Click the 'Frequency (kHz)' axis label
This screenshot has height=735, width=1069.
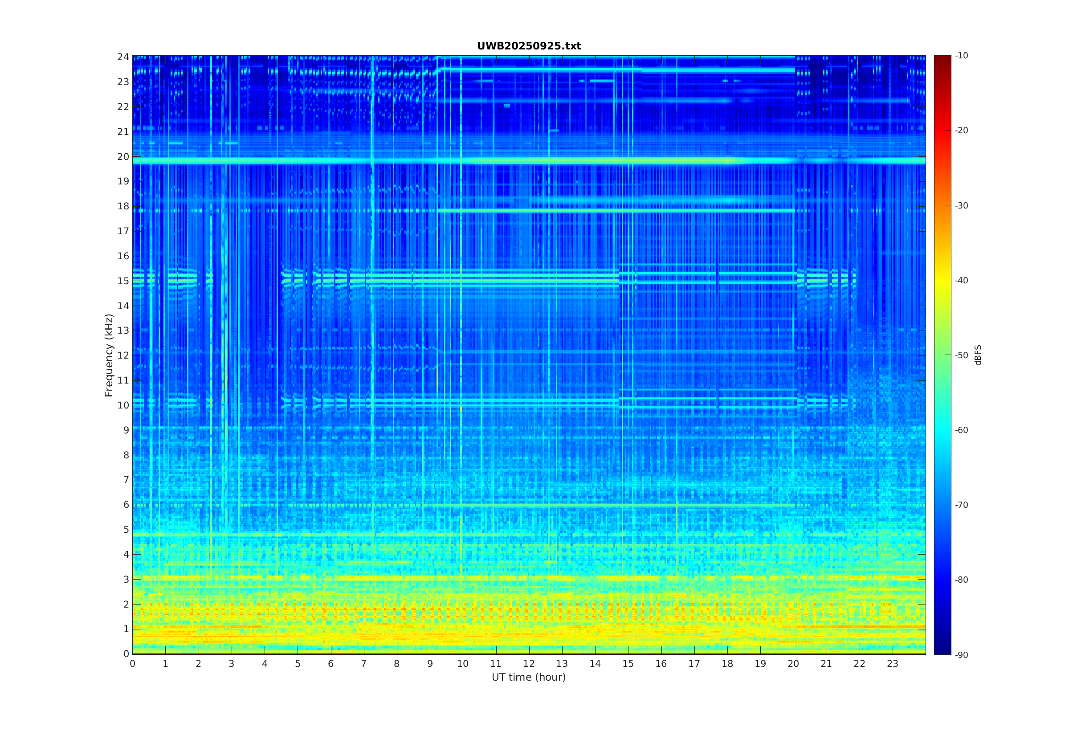(109, 355)
